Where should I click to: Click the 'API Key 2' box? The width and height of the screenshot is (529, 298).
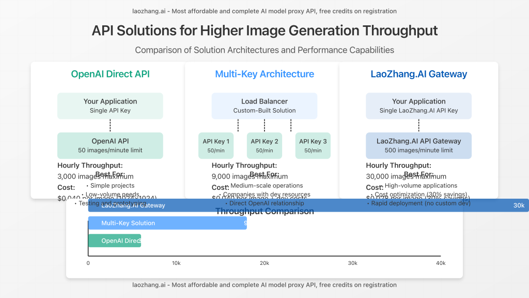click(x=264, y=145)
